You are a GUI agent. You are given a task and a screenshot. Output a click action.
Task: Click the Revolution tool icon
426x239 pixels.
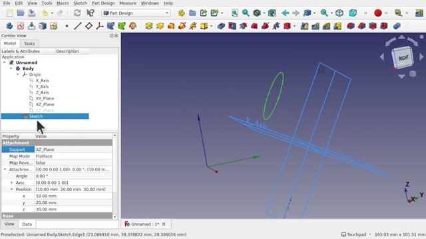tap(160, 26)
